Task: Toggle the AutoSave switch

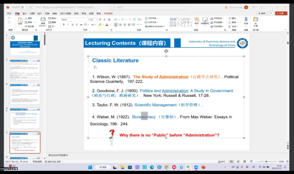Action: [24, 7]
